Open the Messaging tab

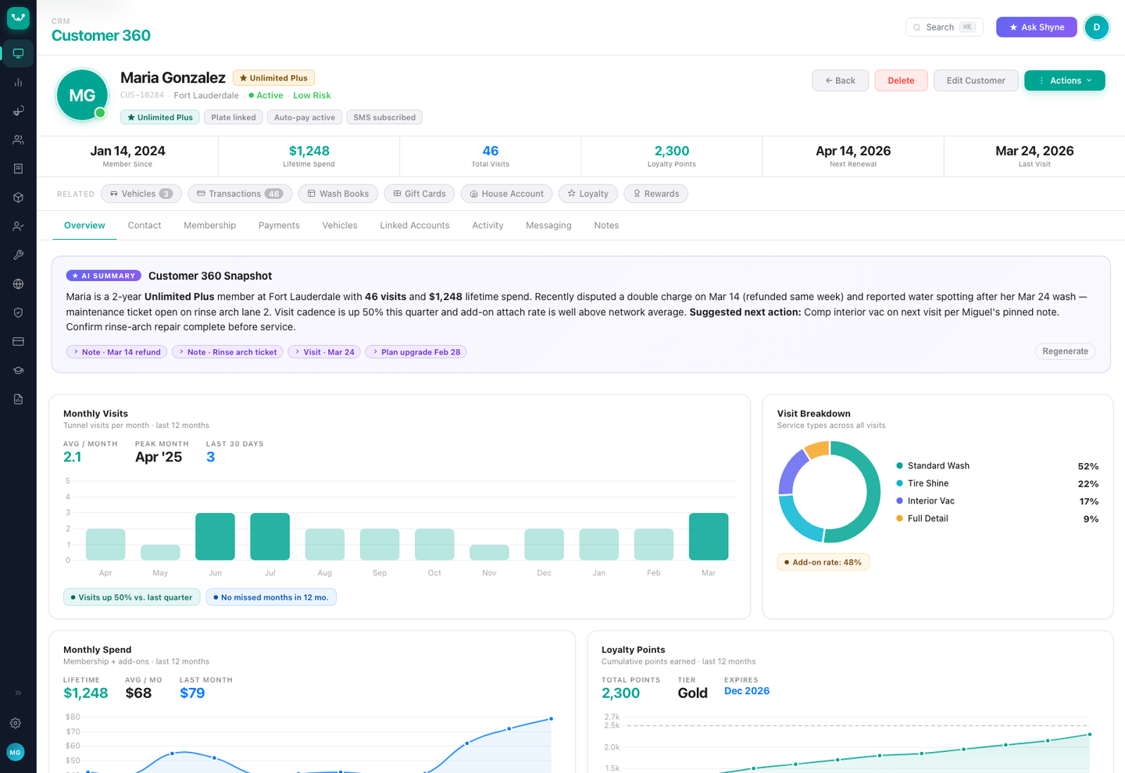(548, 226)
